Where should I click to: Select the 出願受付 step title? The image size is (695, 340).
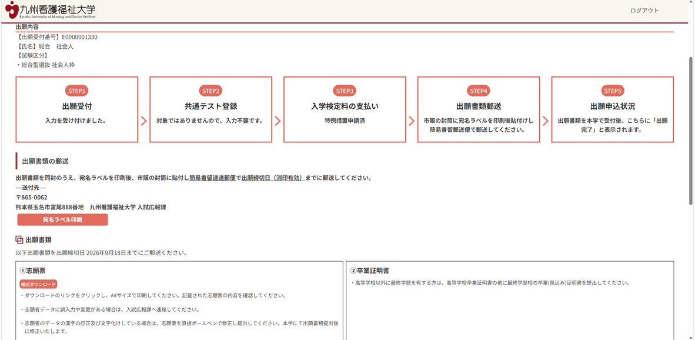76,106
